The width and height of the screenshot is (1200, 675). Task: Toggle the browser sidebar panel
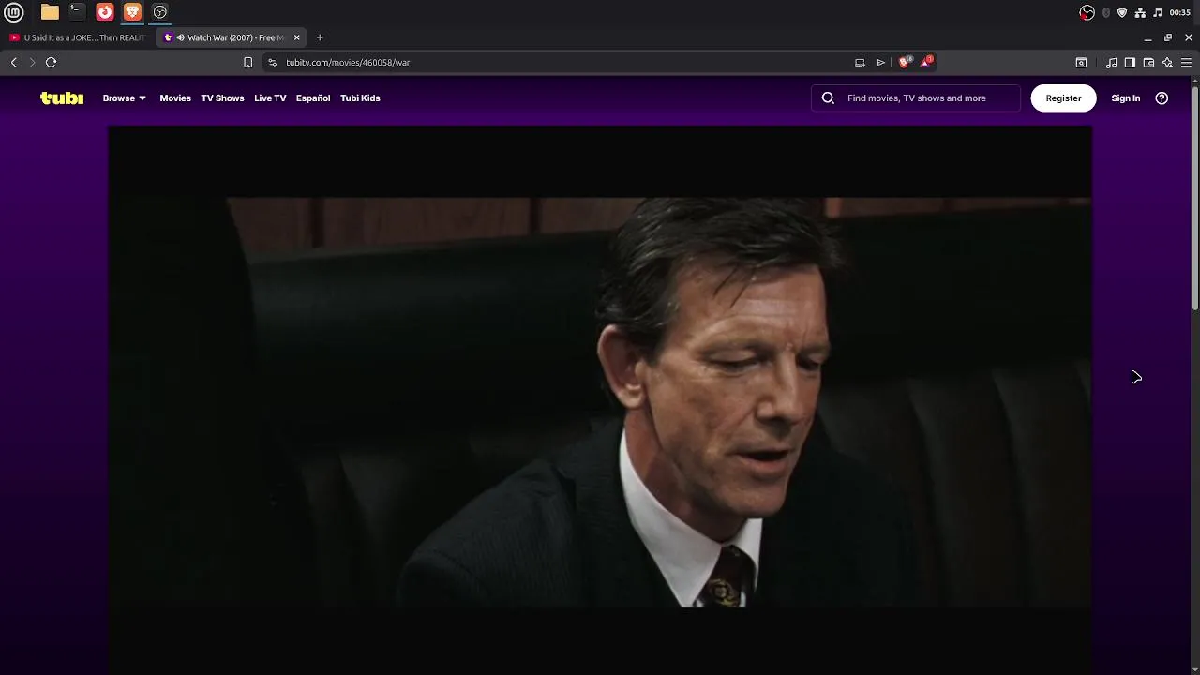1130,62
